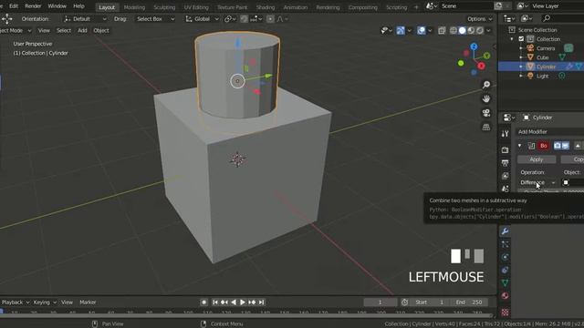Toggle camera view icon in viewport
The height and width of the screenshot is (328, 584).
[x=486, y=113]
